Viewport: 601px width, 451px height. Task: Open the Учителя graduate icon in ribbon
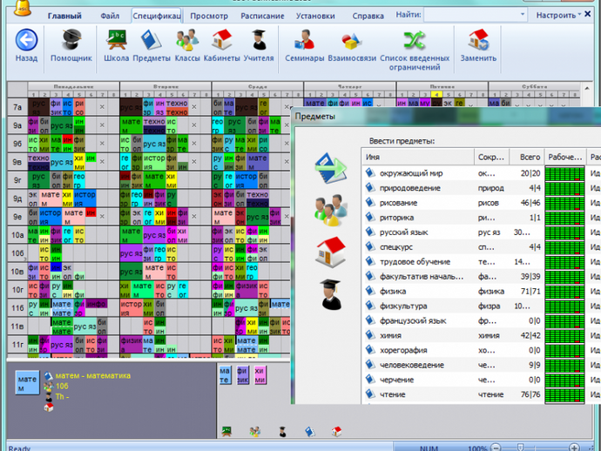click(x=259, y=40)
